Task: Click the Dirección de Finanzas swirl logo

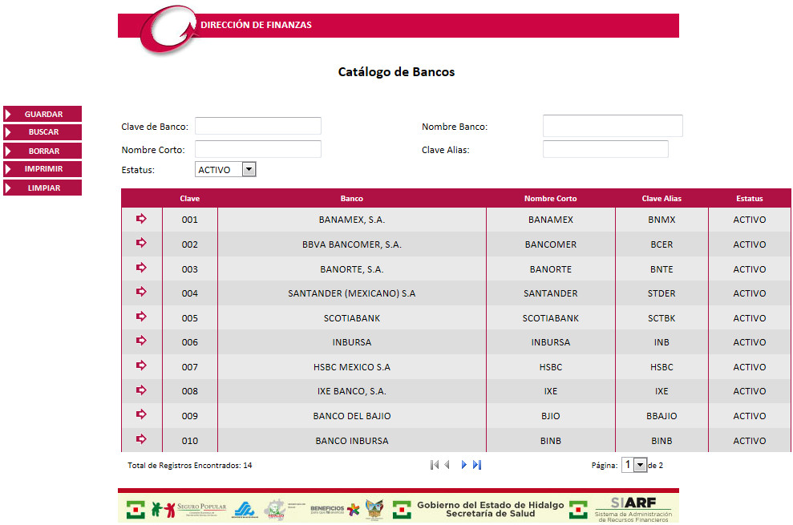Action: coord(169,30)
